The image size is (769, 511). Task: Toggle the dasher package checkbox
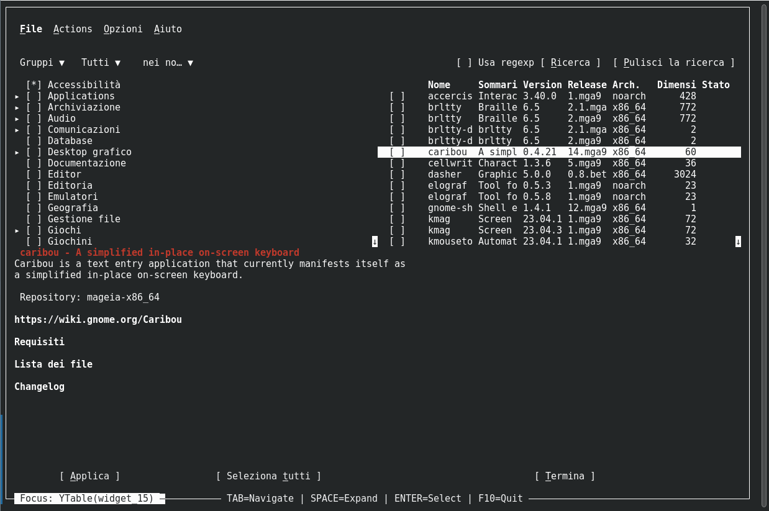click(398, 174)
